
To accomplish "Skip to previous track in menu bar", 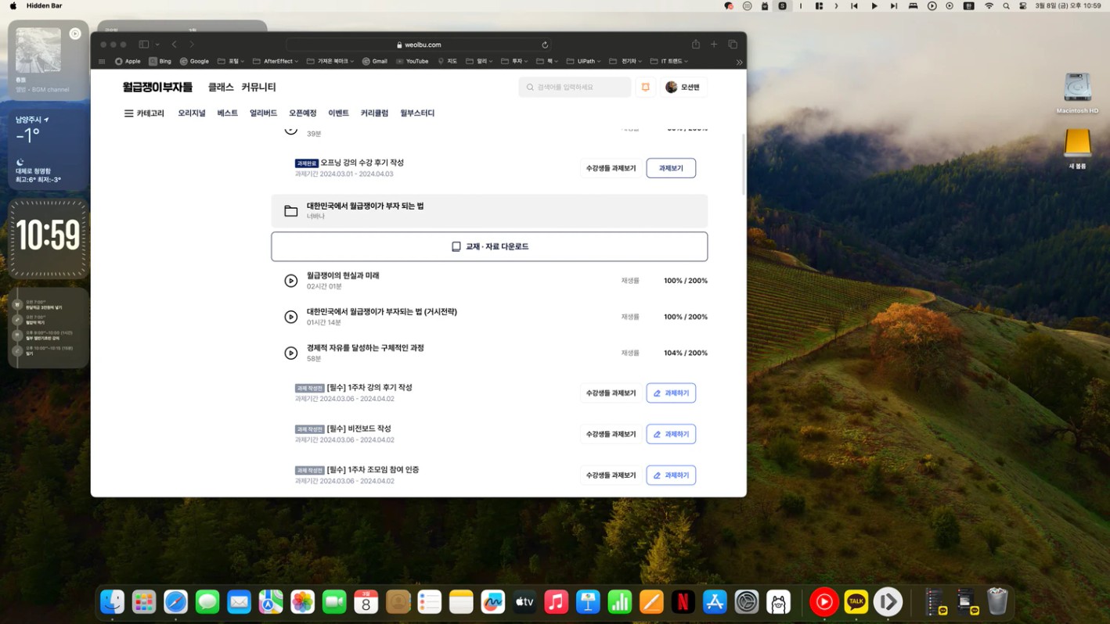I will tap(854, 6).
